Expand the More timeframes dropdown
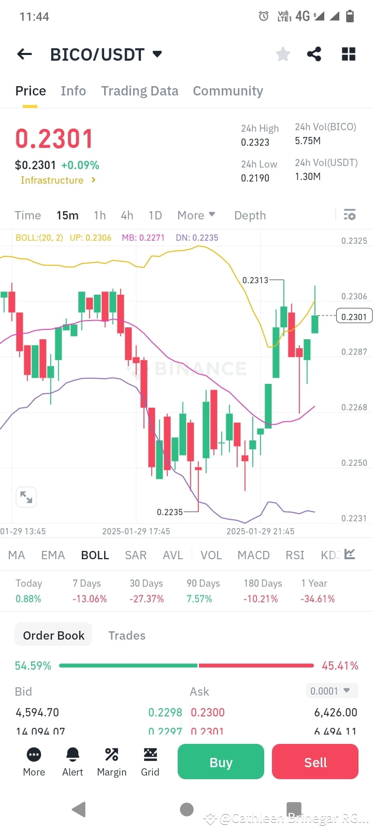This screenshot has height=830, width=373. (196, 215)
